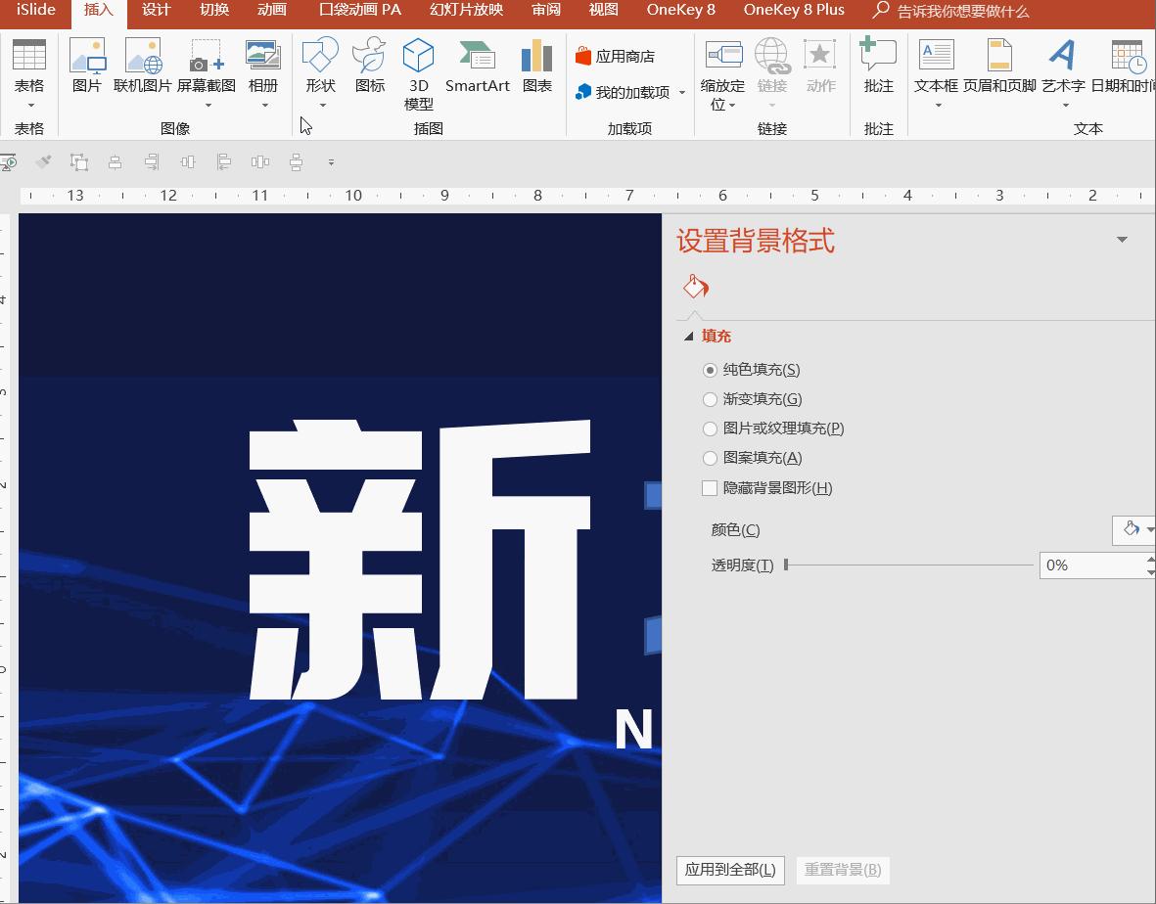Insert a 批注 comment
The image size is (1156, 904).
(877, 67)
